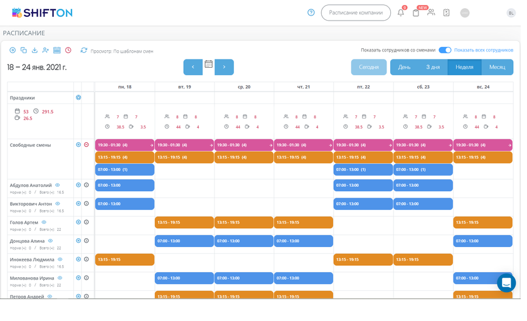The width and height of the screenshot is (527, 321).
Task: Click red minus icon for Свободные смены
Action: click(87, 145)
